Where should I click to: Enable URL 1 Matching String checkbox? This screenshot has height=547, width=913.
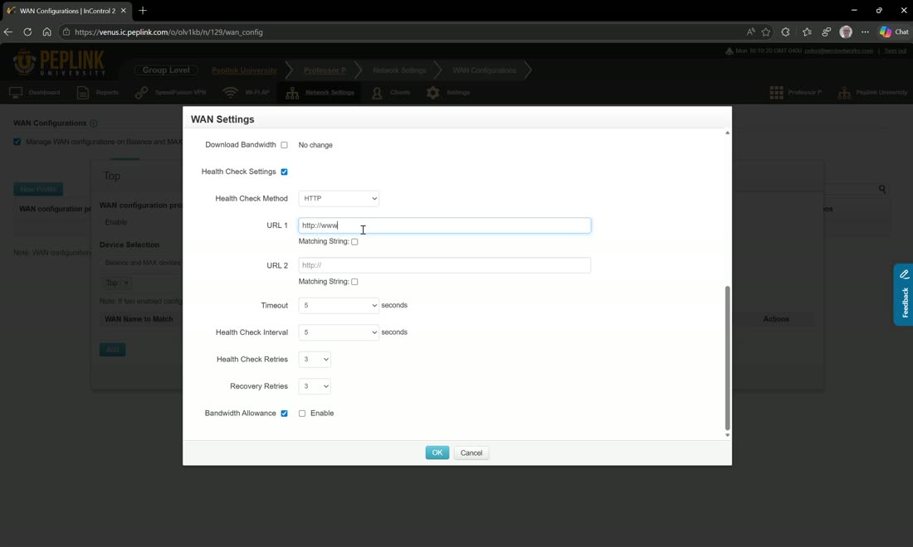point(354,242)
